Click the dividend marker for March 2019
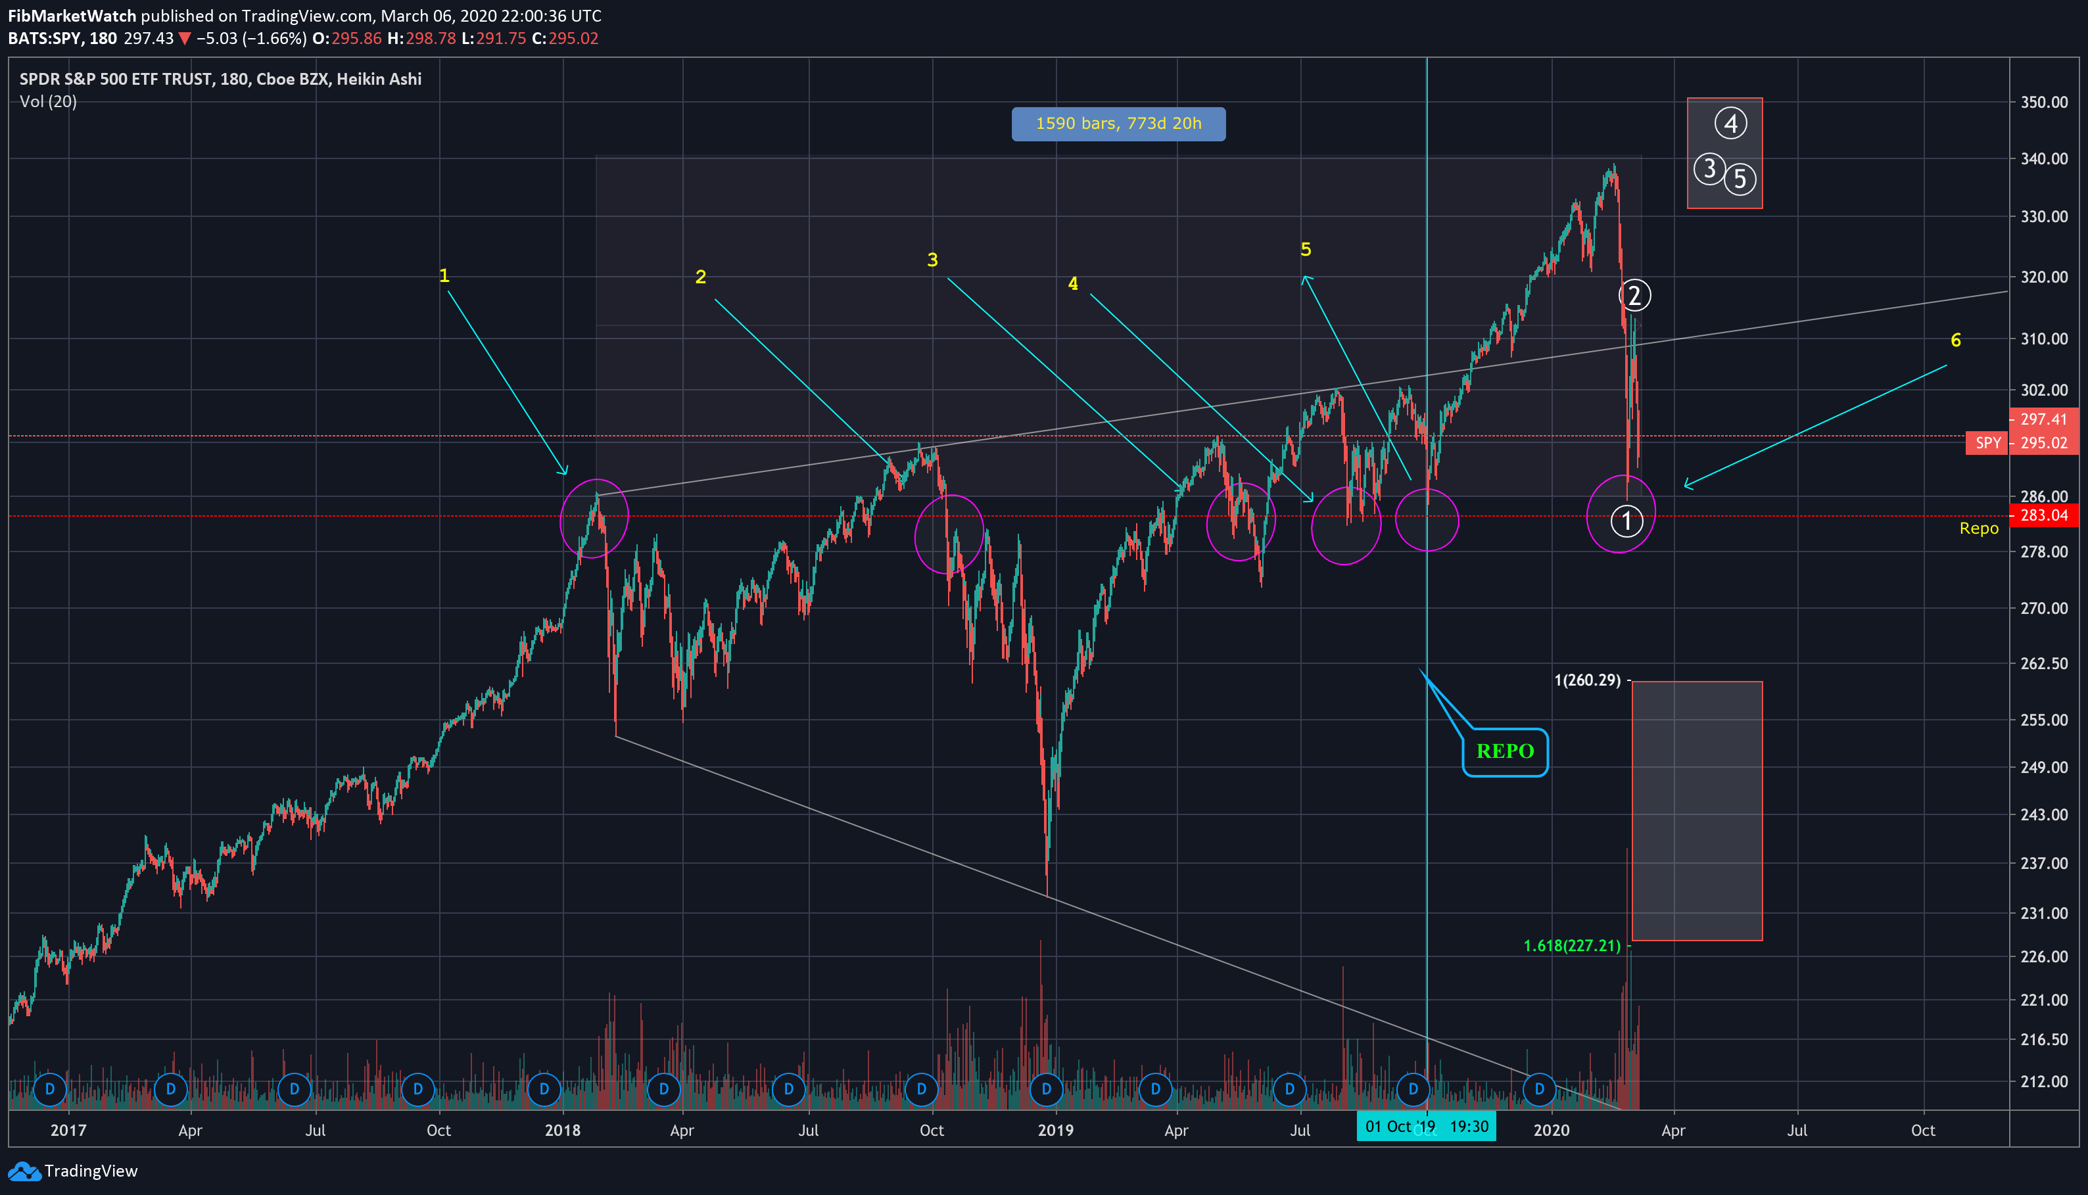 (x=1156, y=1089)
